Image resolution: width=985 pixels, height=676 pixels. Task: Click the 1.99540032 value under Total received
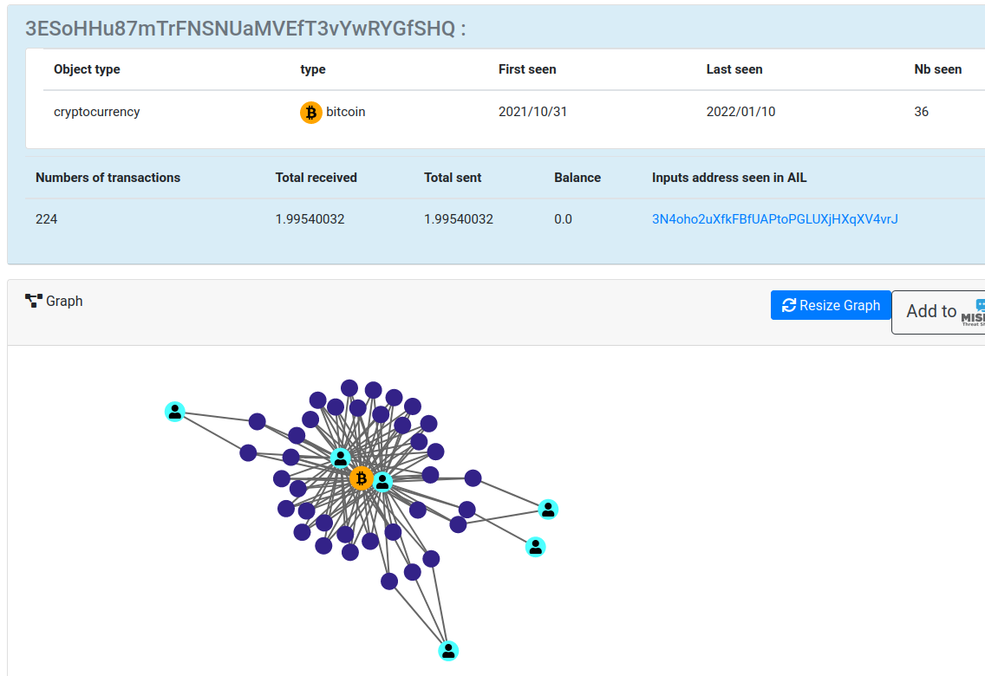310,219
